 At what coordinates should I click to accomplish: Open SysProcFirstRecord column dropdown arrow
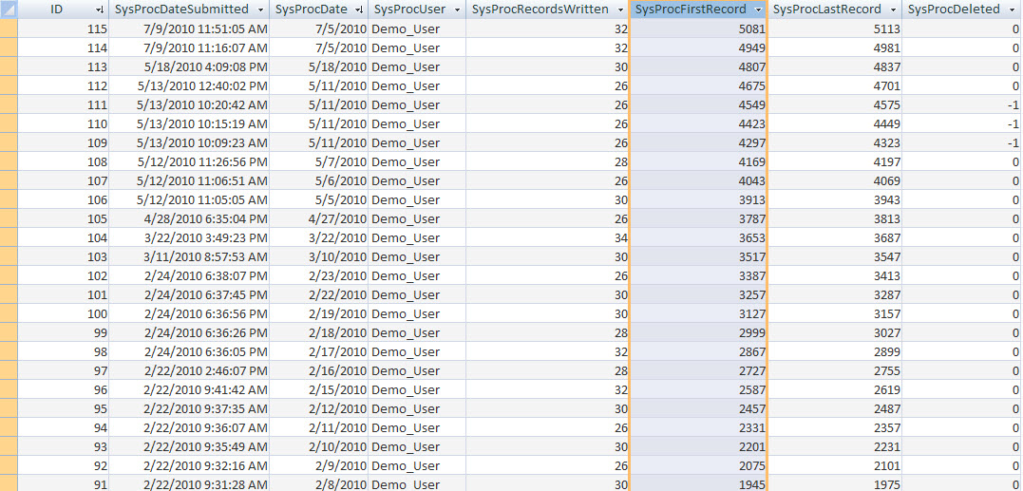coord(757,9)
